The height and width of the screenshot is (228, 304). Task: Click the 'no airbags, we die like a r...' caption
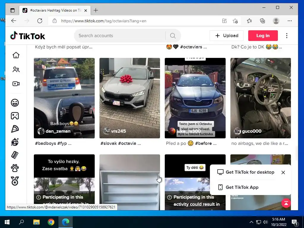pyautogui.click(x=259, y=143)
